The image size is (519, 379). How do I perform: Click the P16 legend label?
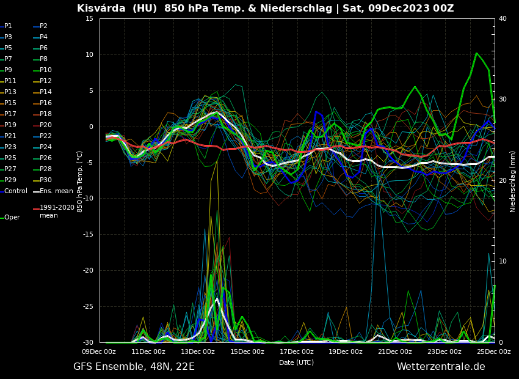45,103
